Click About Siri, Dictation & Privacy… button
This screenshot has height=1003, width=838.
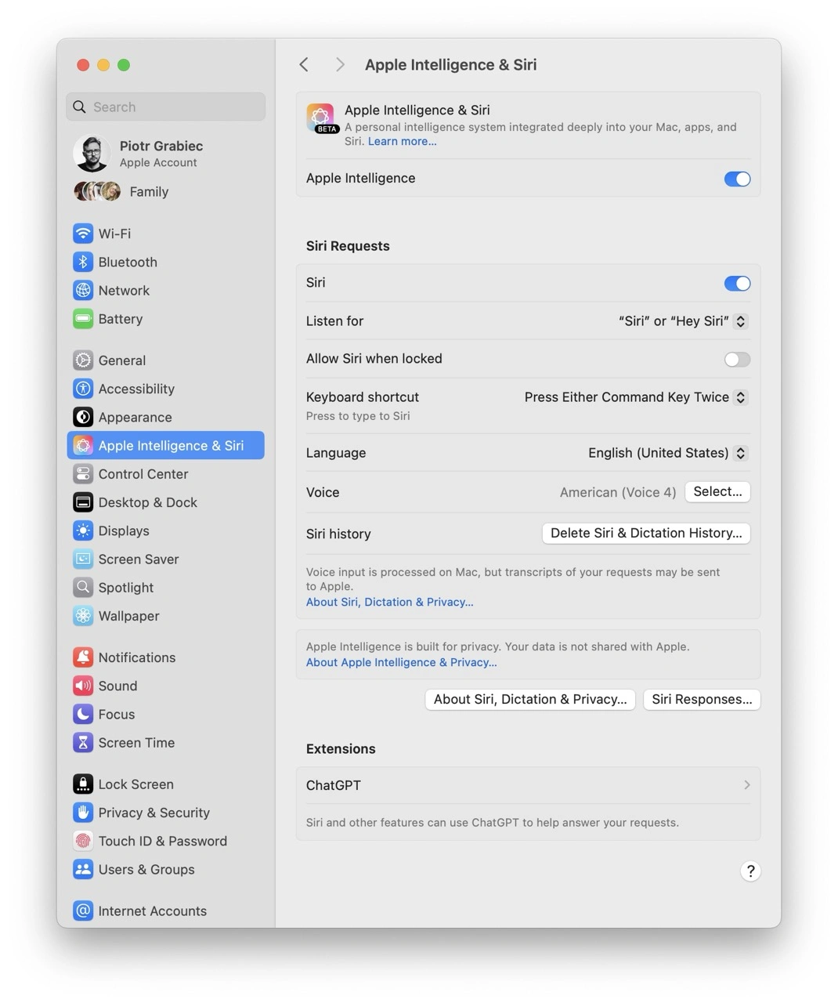click(x=530, y=699)
